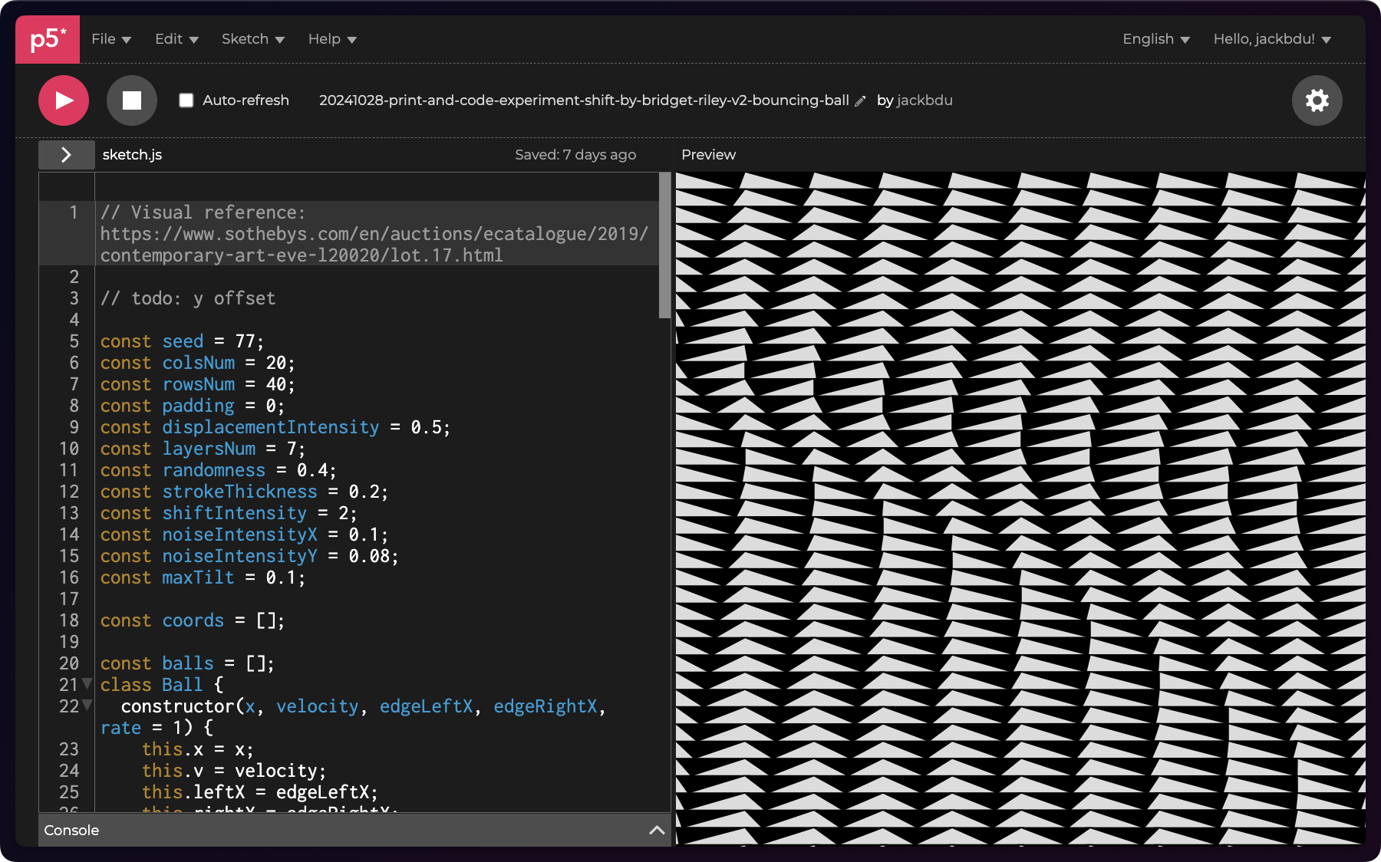The height and width of the screenshot is (862, 1381).
Task: Open editor settings via gear icon
Action: (1317, 100)
